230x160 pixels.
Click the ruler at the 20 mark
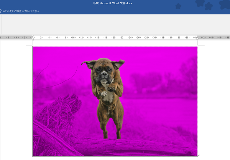[x=114, y=38]
